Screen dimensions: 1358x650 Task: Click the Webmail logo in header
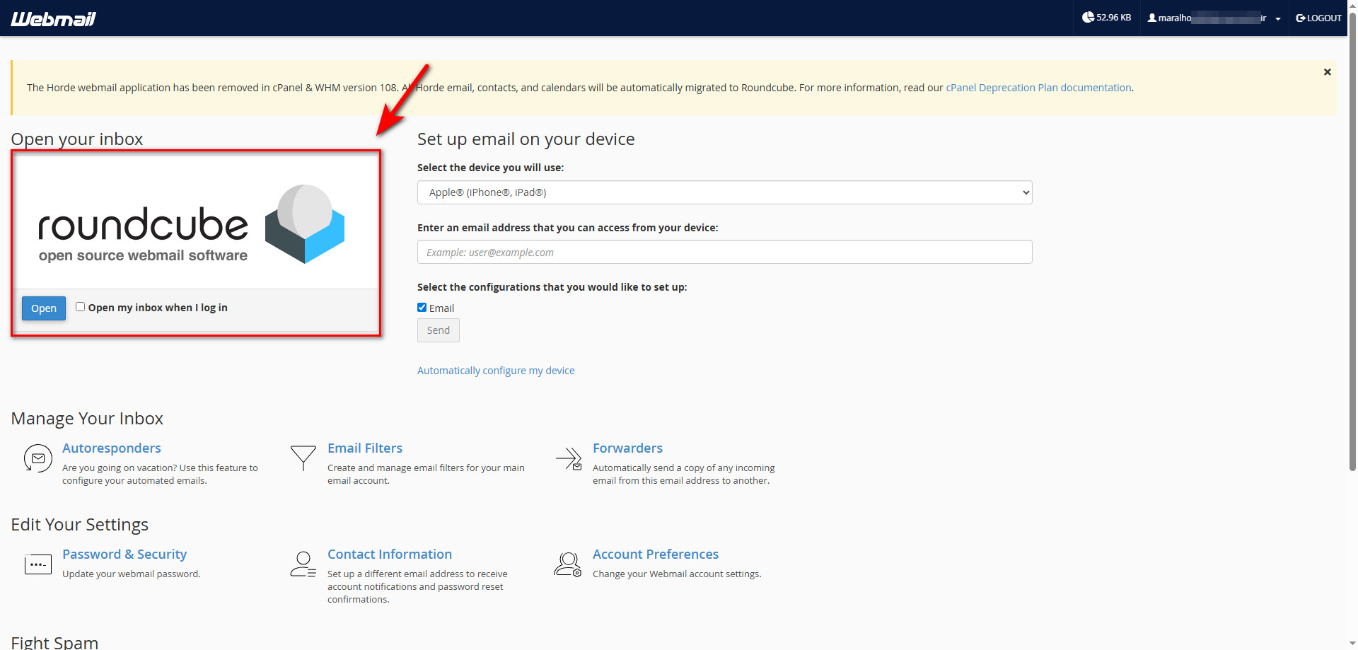click(x=53, y=18)
